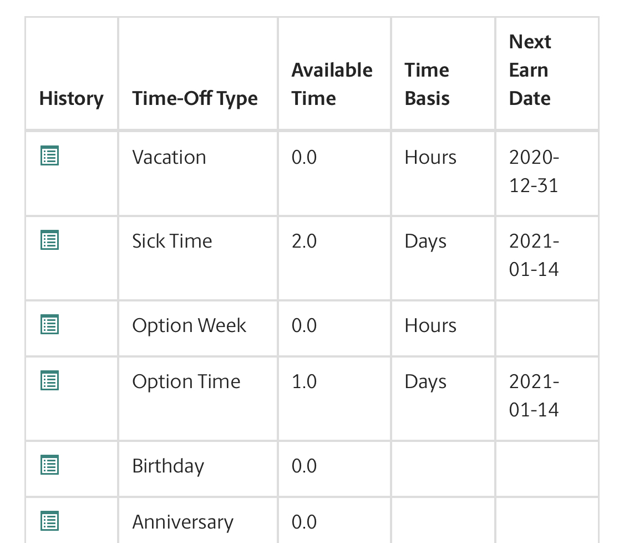Open the Anniversary history icon

(x=50, y=521)
